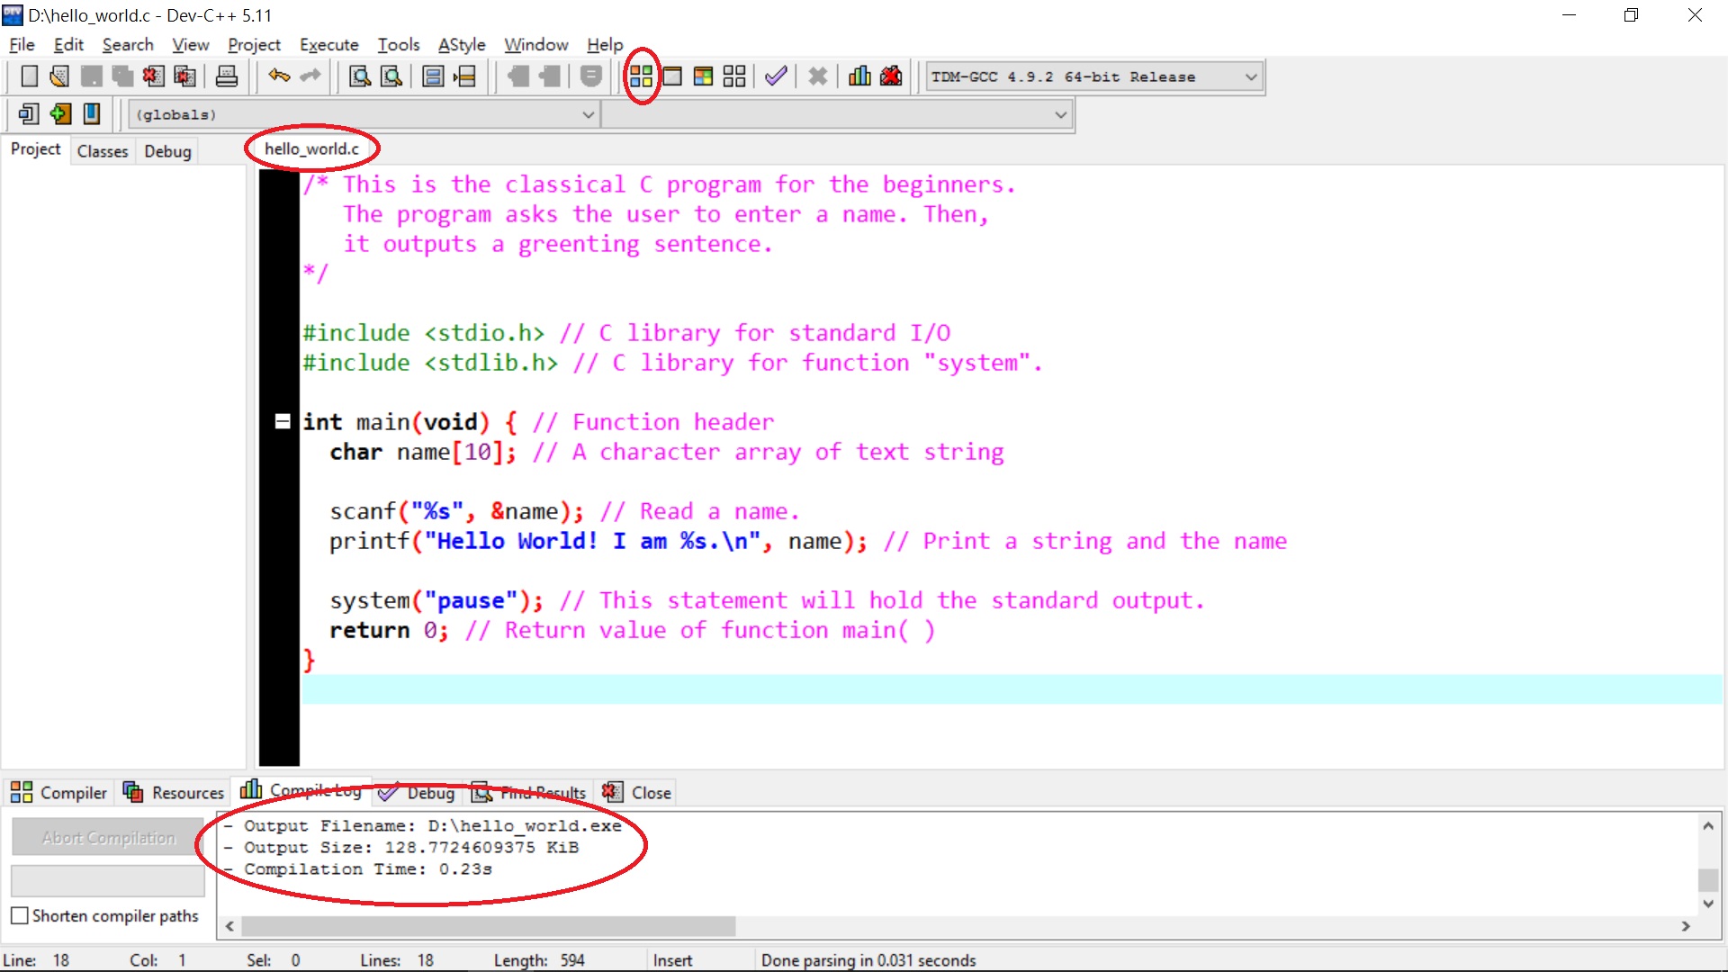This screenshot has width=1728, height=972.
Task: Click the compile log scroll-left arrow
Action: (x=229, y=926)
